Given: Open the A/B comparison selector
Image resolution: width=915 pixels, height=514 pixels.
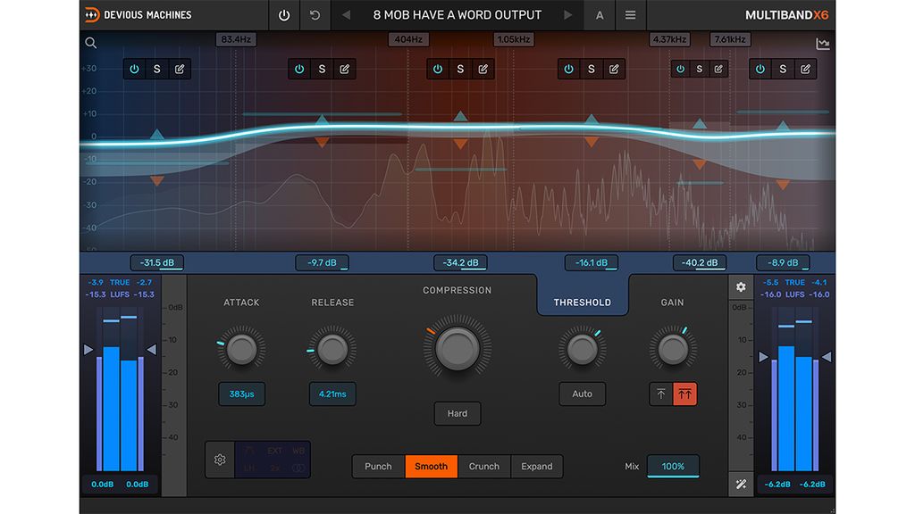Looking at the screenshot, I should (x=600, y=14).
